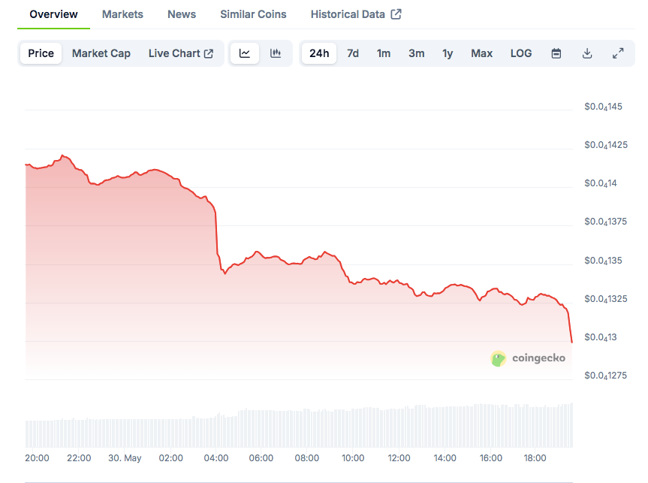The width and height of the screenshot is (648, 483).
Task: Click the volume bars below the chart
Action: click(300, 428)
